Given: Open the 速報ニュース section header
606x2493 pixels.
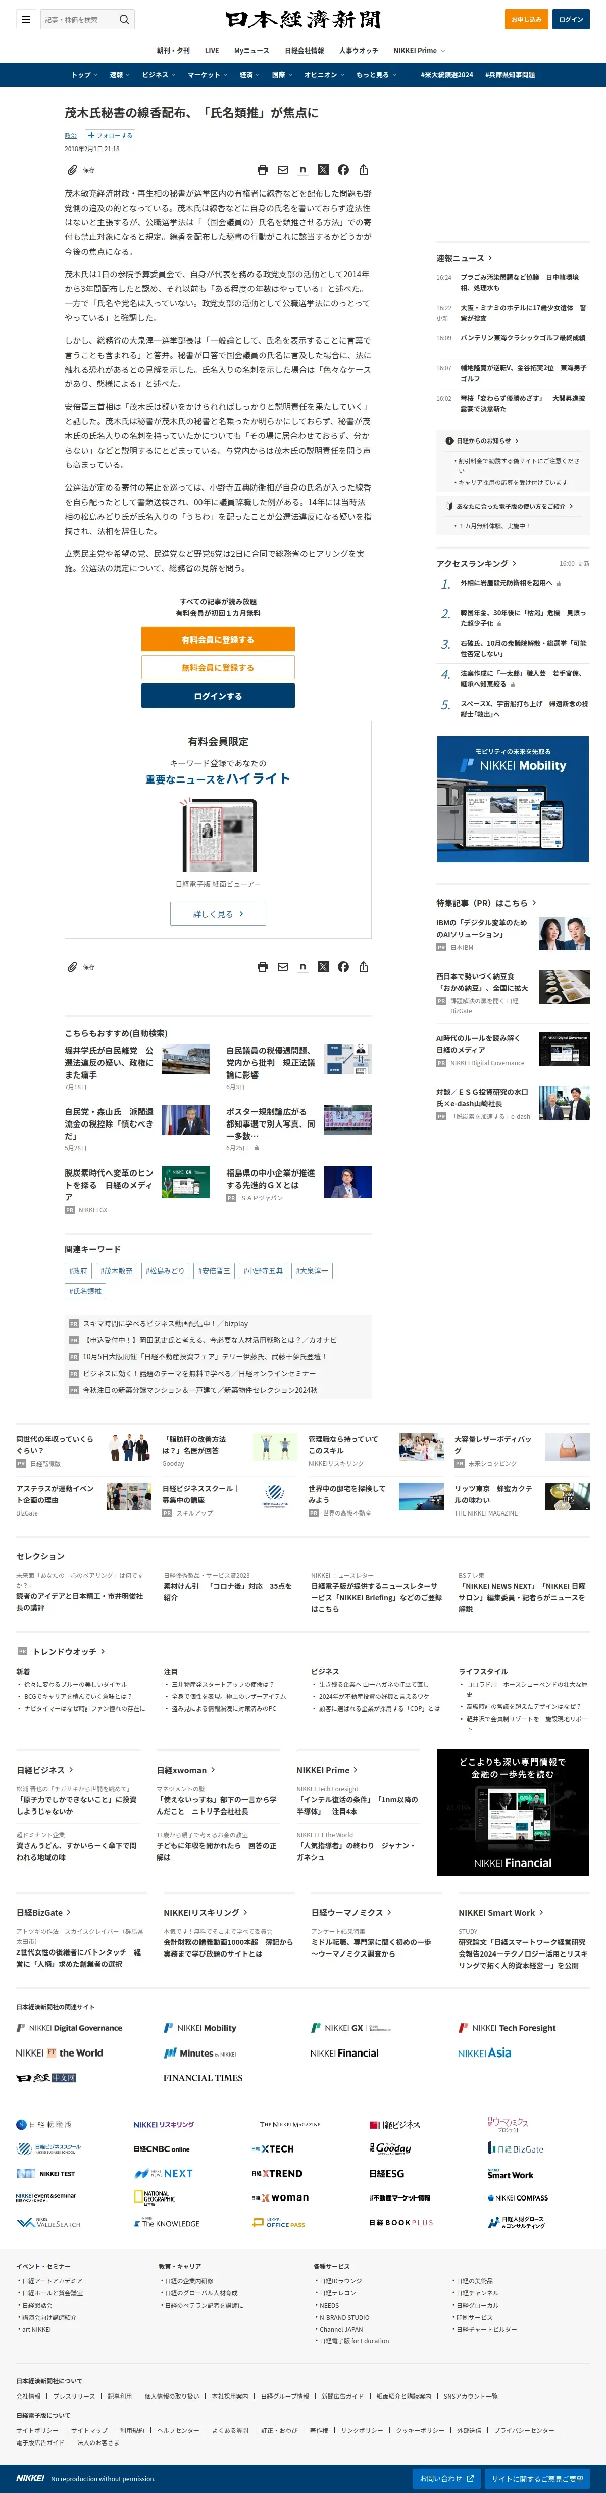Looking at the screenshot, I should [x=465, y=258].
